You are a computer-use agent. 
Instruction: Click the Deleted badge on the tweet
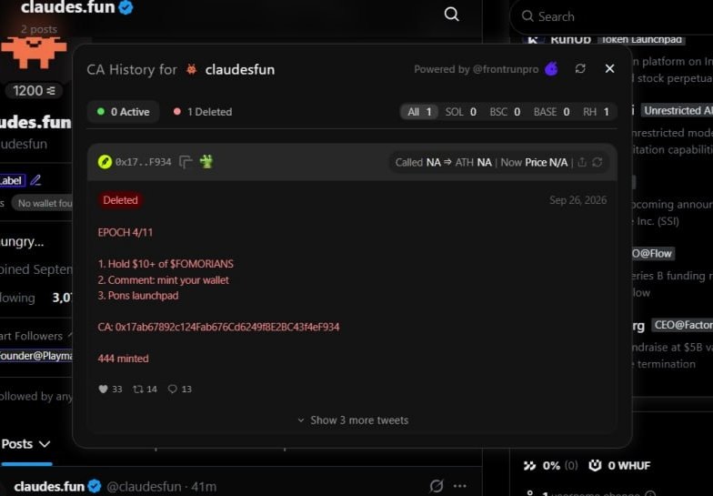(120, 200)
